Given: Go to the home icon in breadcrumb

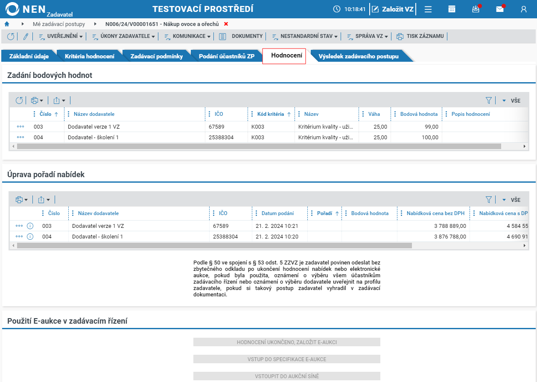Looking at the screenshot, I should pos(7,24).
